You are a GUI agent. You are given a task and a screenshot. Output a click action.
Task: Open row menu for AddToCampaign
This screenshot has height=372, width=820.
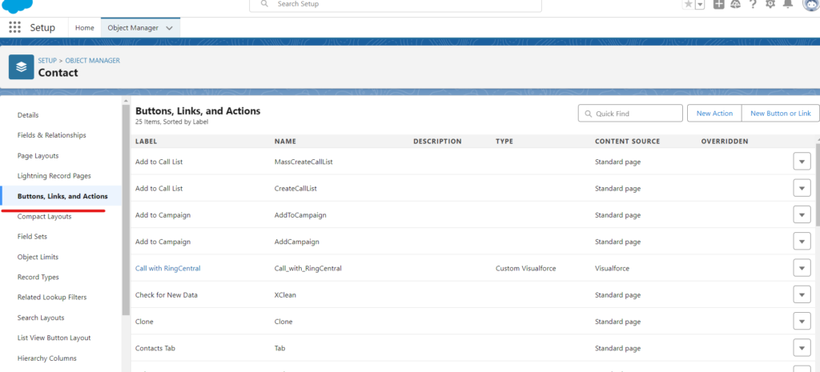802,214
